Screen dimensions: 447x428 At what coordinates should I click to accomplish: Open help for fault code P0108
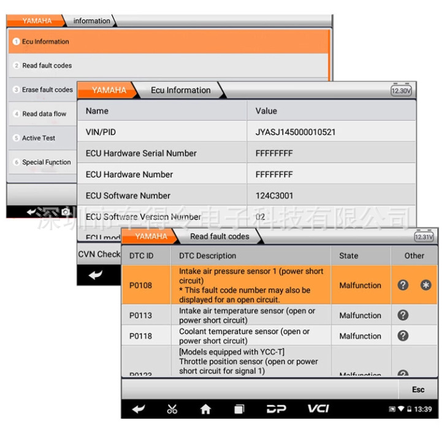[x=403, y=285]
